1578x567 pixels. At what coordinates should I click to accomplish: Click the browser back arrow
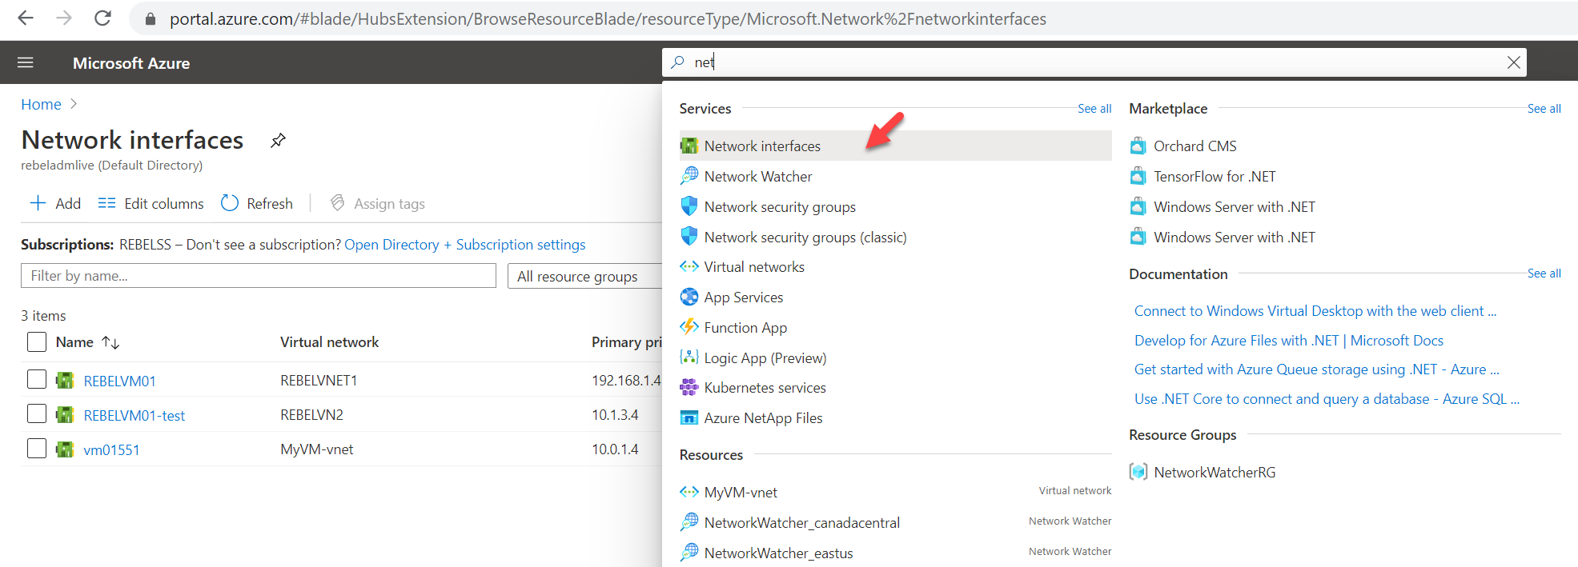click(x=26, y=18)
